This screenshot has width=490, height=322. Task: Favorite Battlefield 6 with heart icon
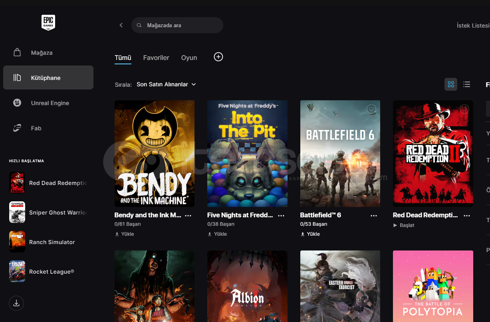click(371, 109)
